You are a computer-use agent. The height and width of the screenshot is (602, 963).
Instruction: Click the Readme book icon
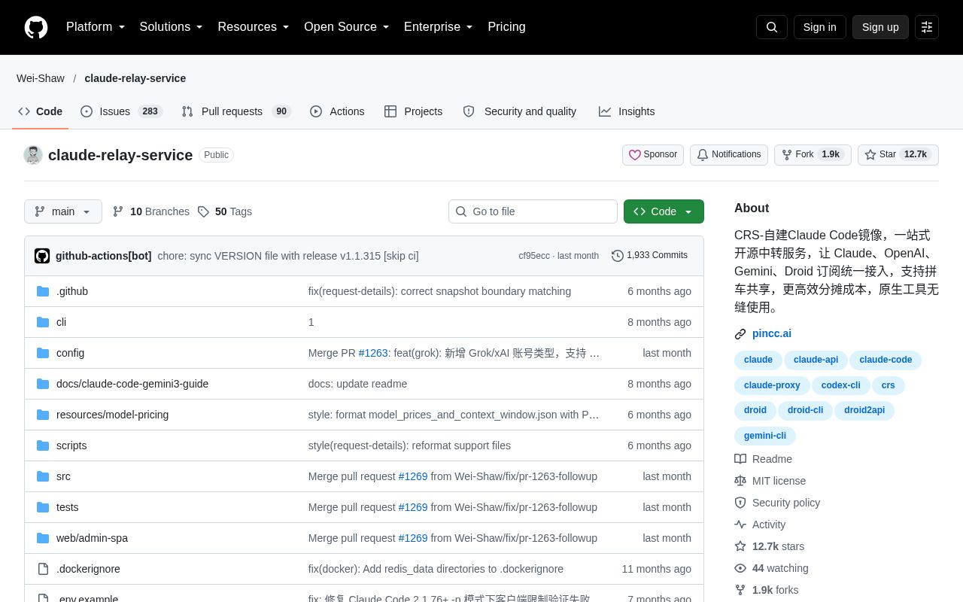[x=740, y=459]
